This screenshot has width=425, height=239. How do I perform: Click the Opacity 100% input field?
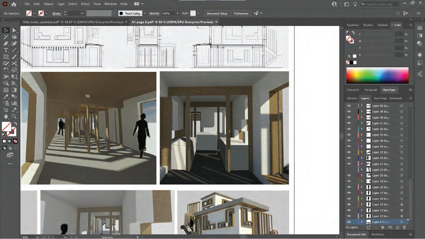pos(168,13)
